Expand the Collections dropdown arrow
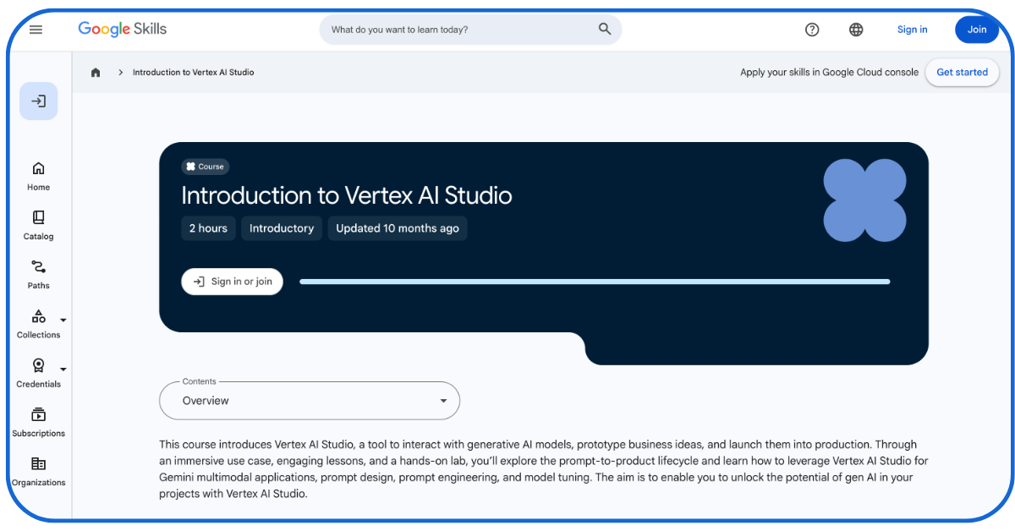Screen dimensions: 1015x531 click(x=63, y=320)
